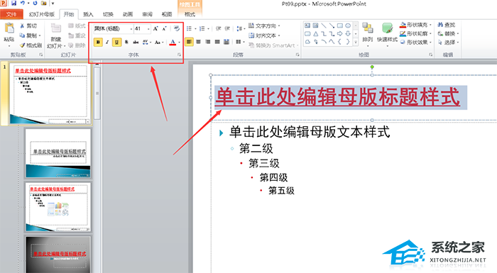Toggle Strikethrough (abc) formatting
Viewport: 497px width, 273px height.
point(136,42)
